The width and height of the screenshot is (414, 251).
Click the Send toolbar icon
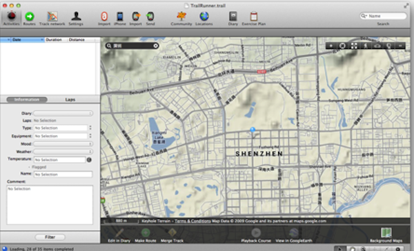point(150,19)
